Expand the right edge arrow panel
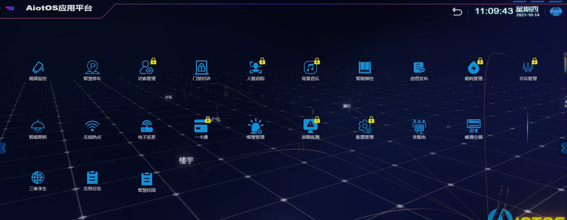567x220 pixels. click(563, 148)
